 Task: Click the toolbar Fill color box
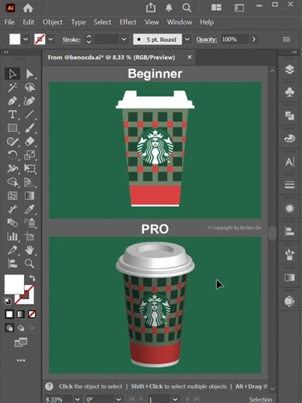(14, 284)
